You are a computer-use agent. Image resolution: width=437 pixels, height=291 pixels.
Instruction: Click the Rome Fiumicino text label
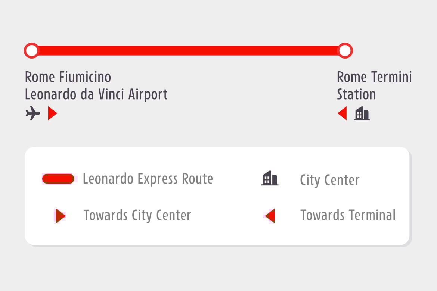pos(68,77)
